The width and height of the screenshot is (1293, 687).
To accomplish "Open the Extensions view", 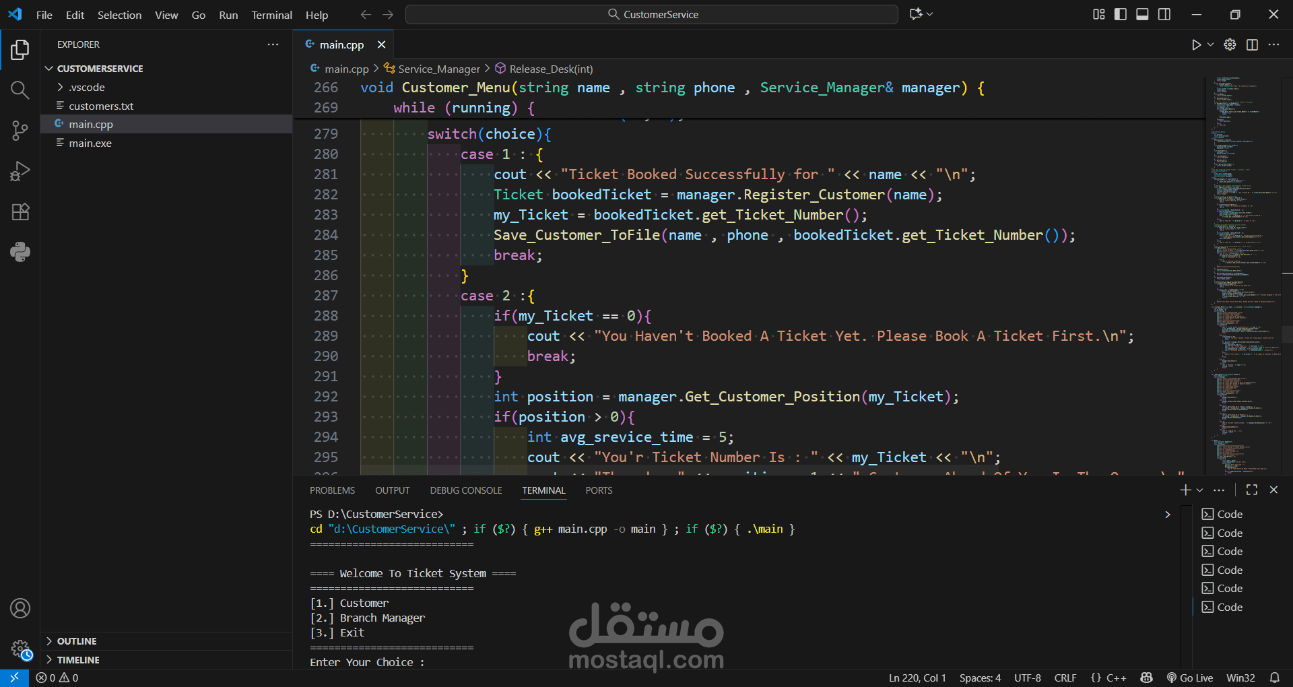I will pos(20,211).
